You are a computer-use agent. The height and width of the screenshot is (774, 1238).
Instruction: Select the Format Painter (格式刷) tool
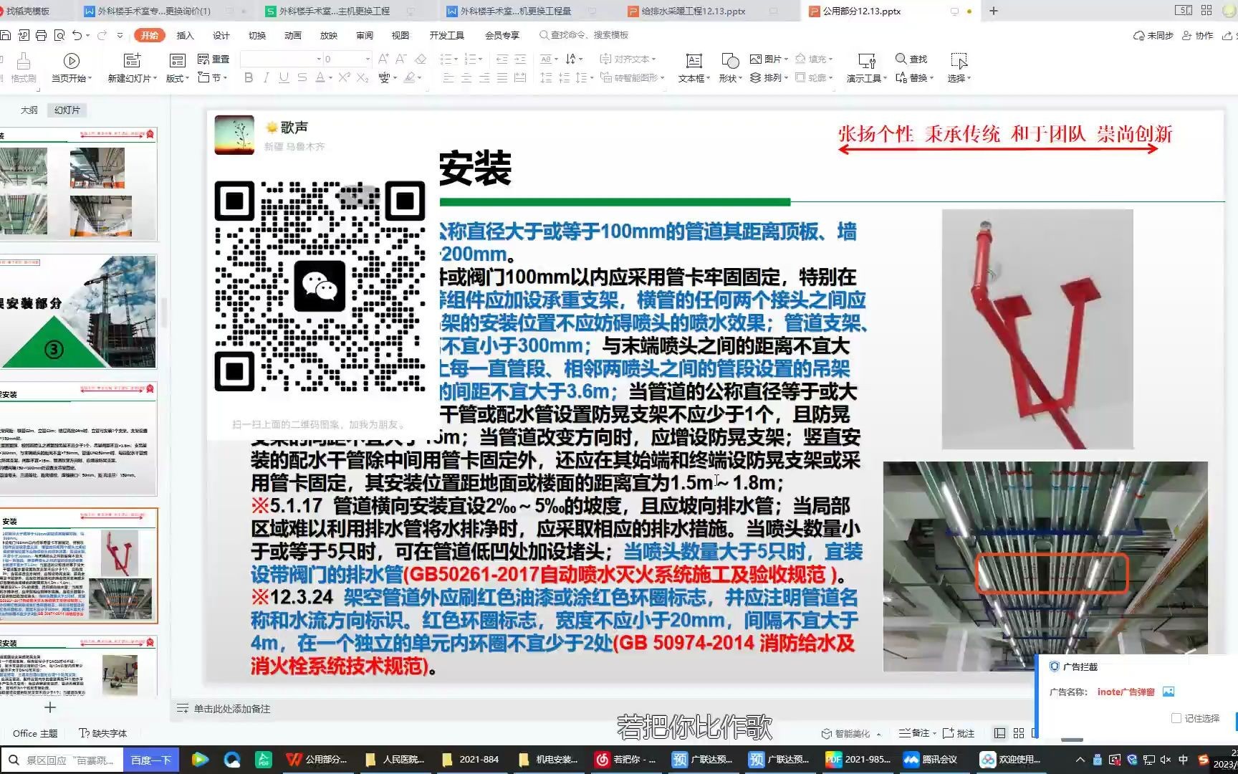(x=23, y=67)
